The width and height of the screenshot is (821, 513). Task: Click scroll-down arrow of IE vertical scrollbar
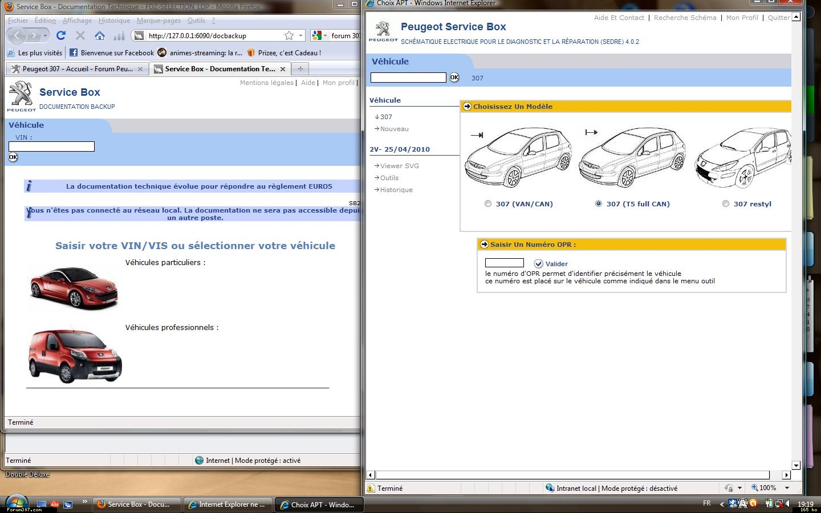click(x=796, y=466)
